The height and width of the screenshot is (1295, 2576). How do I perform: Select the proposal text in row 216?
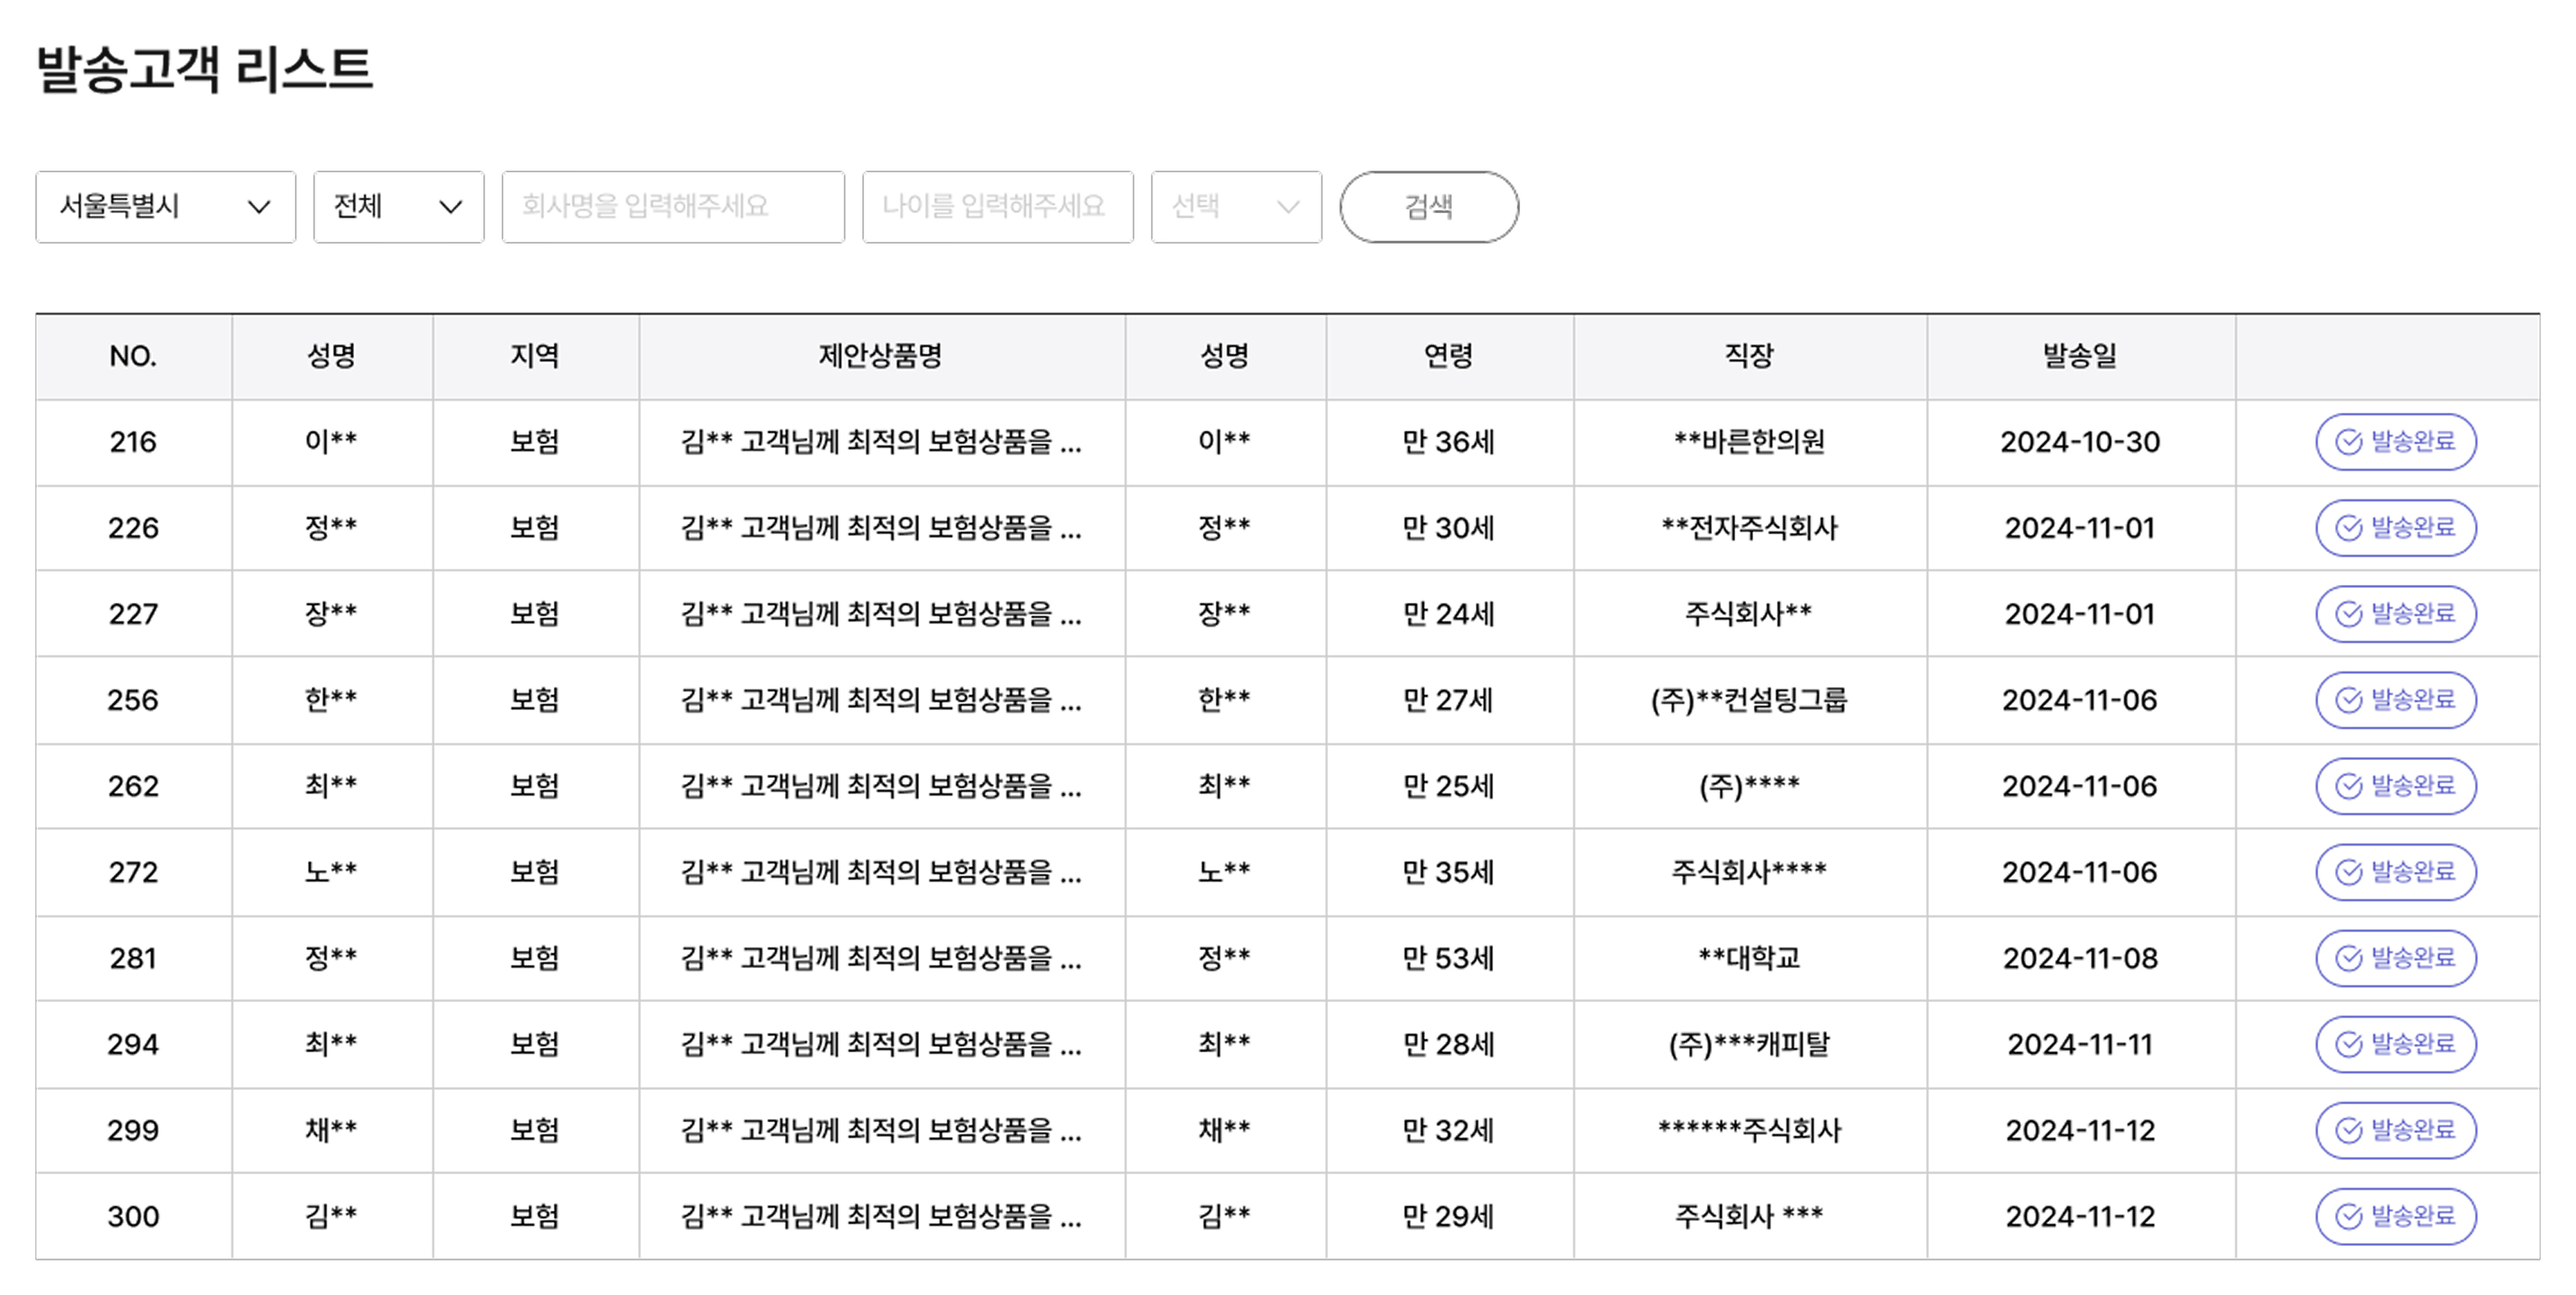point(881,442)
